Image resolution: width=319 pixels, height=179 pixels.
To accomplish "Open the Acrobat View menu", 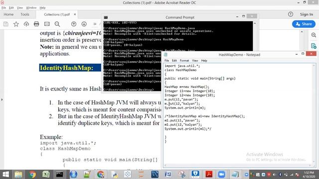I will tap(20, 8).
